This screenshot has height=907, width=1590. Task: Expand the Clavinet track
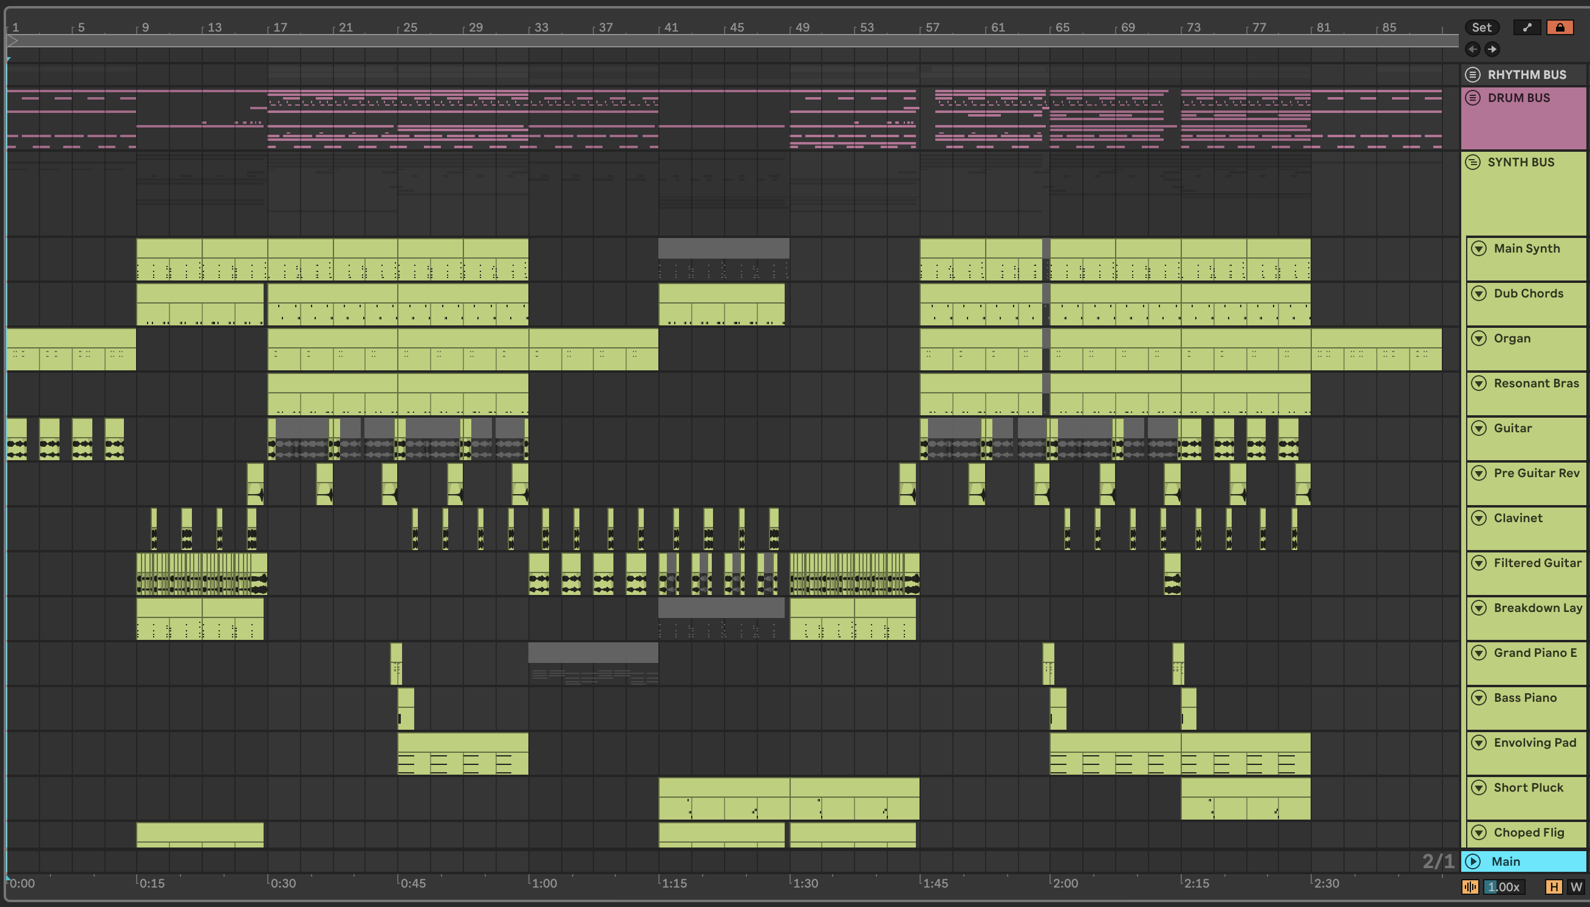pyautogui.click(x=1479, y=518)
